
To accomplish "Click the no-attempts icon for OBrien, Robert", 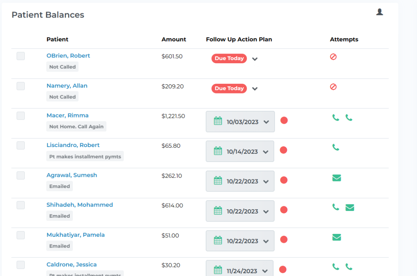I will (x=333, y=57).
